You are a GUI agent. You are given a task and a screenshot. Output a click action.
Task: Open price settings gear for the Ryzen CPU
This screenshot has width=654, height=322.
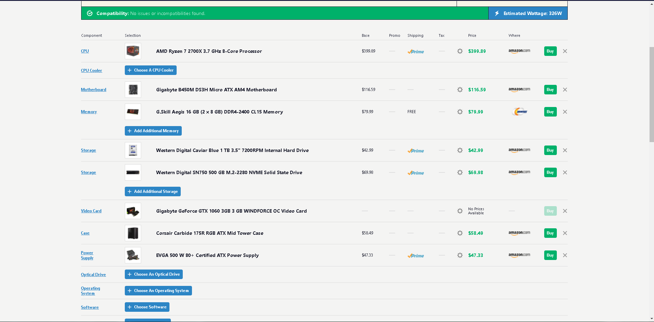point(460,51)
